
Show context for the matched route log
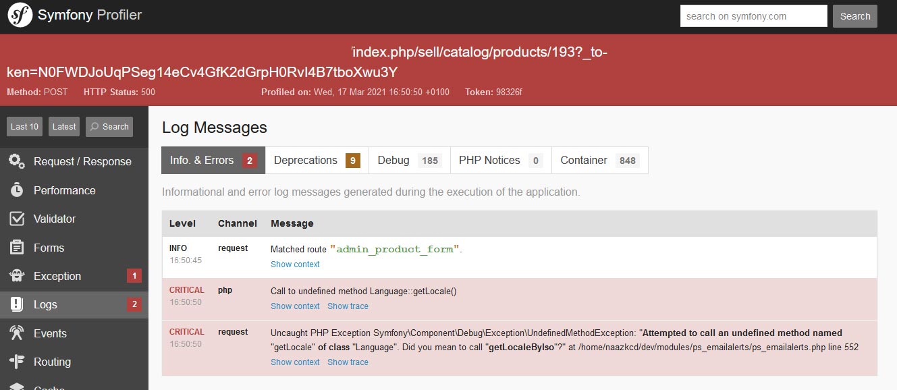(295, 264)
